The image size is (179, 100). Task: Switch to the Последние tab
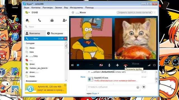[x=57, y=33]
